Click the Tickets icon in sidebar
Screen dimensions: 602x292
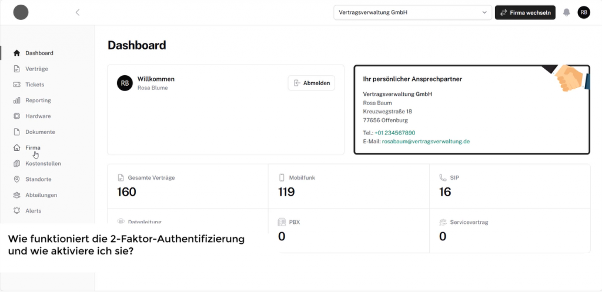16,85
